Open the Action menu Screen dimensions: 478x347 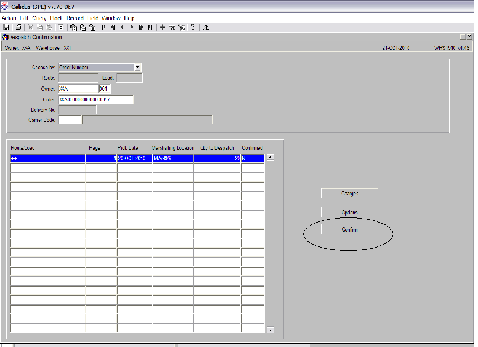point(9,18)
